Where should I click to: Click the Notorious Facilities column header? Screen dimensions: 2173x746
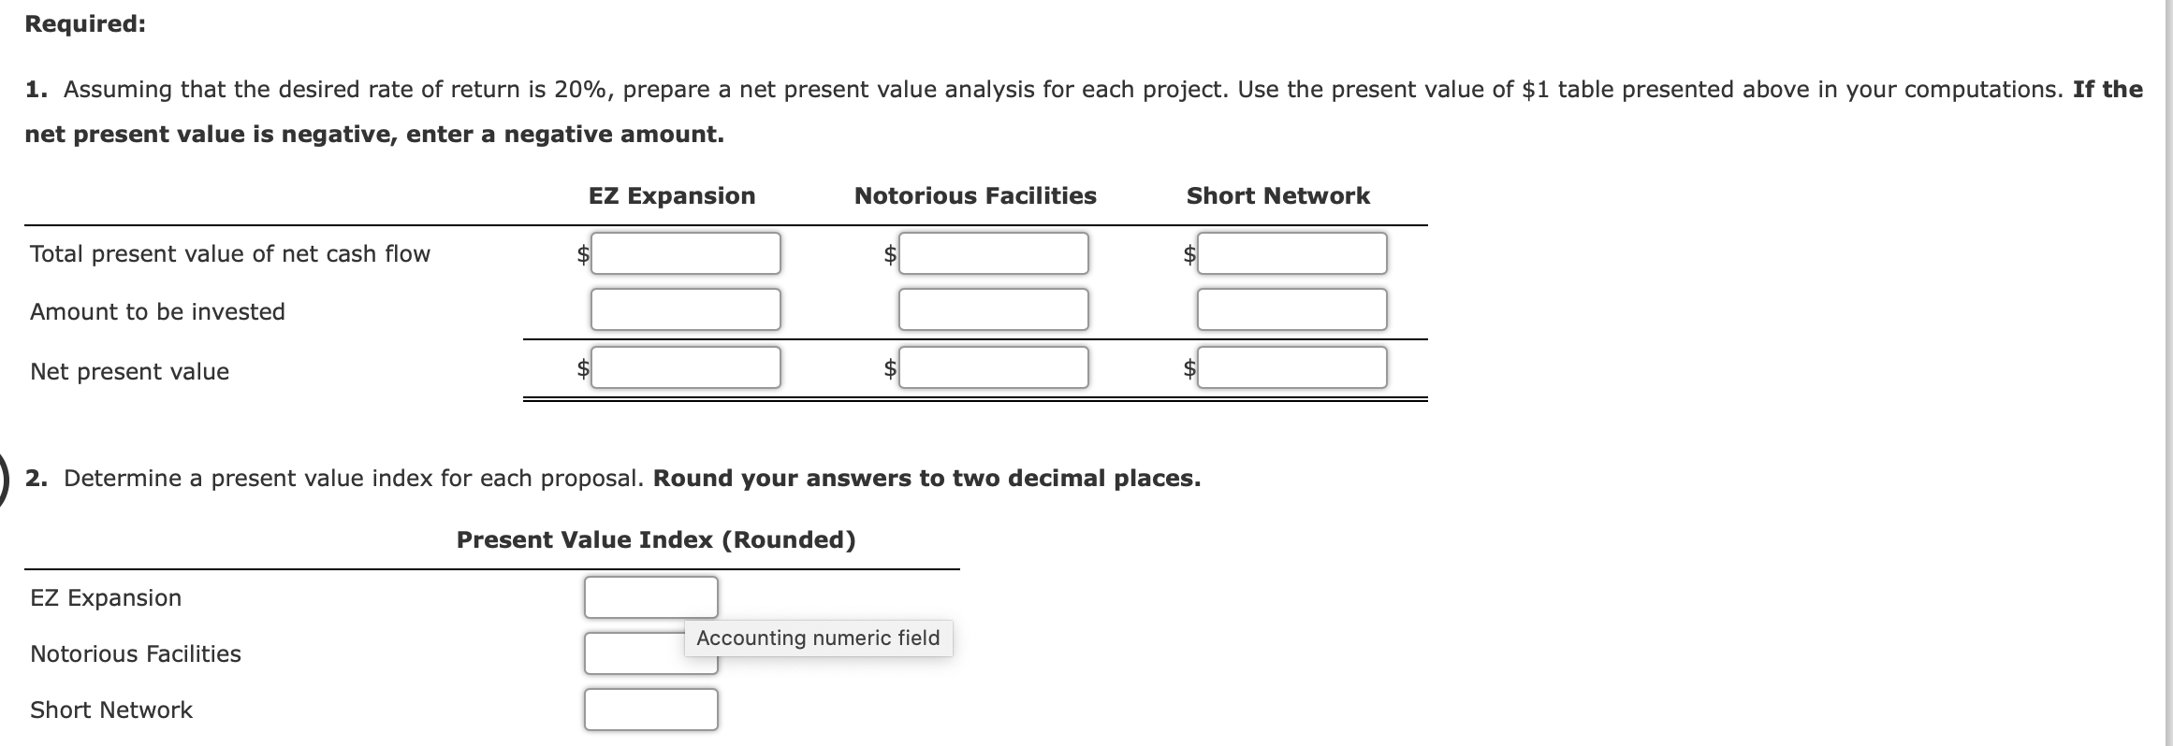click(x=974, y=196)
